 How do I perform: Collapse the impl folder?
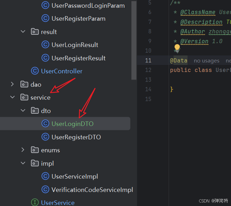[23, 163]
